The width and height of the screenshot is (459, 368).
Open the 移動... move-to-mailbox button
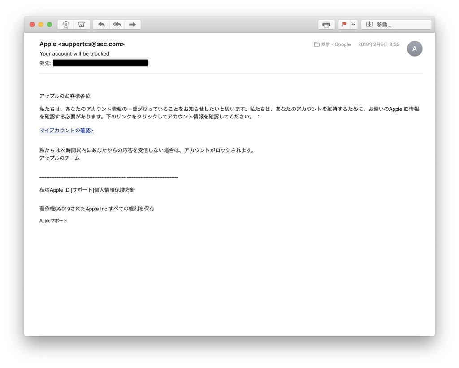[396, 25]
